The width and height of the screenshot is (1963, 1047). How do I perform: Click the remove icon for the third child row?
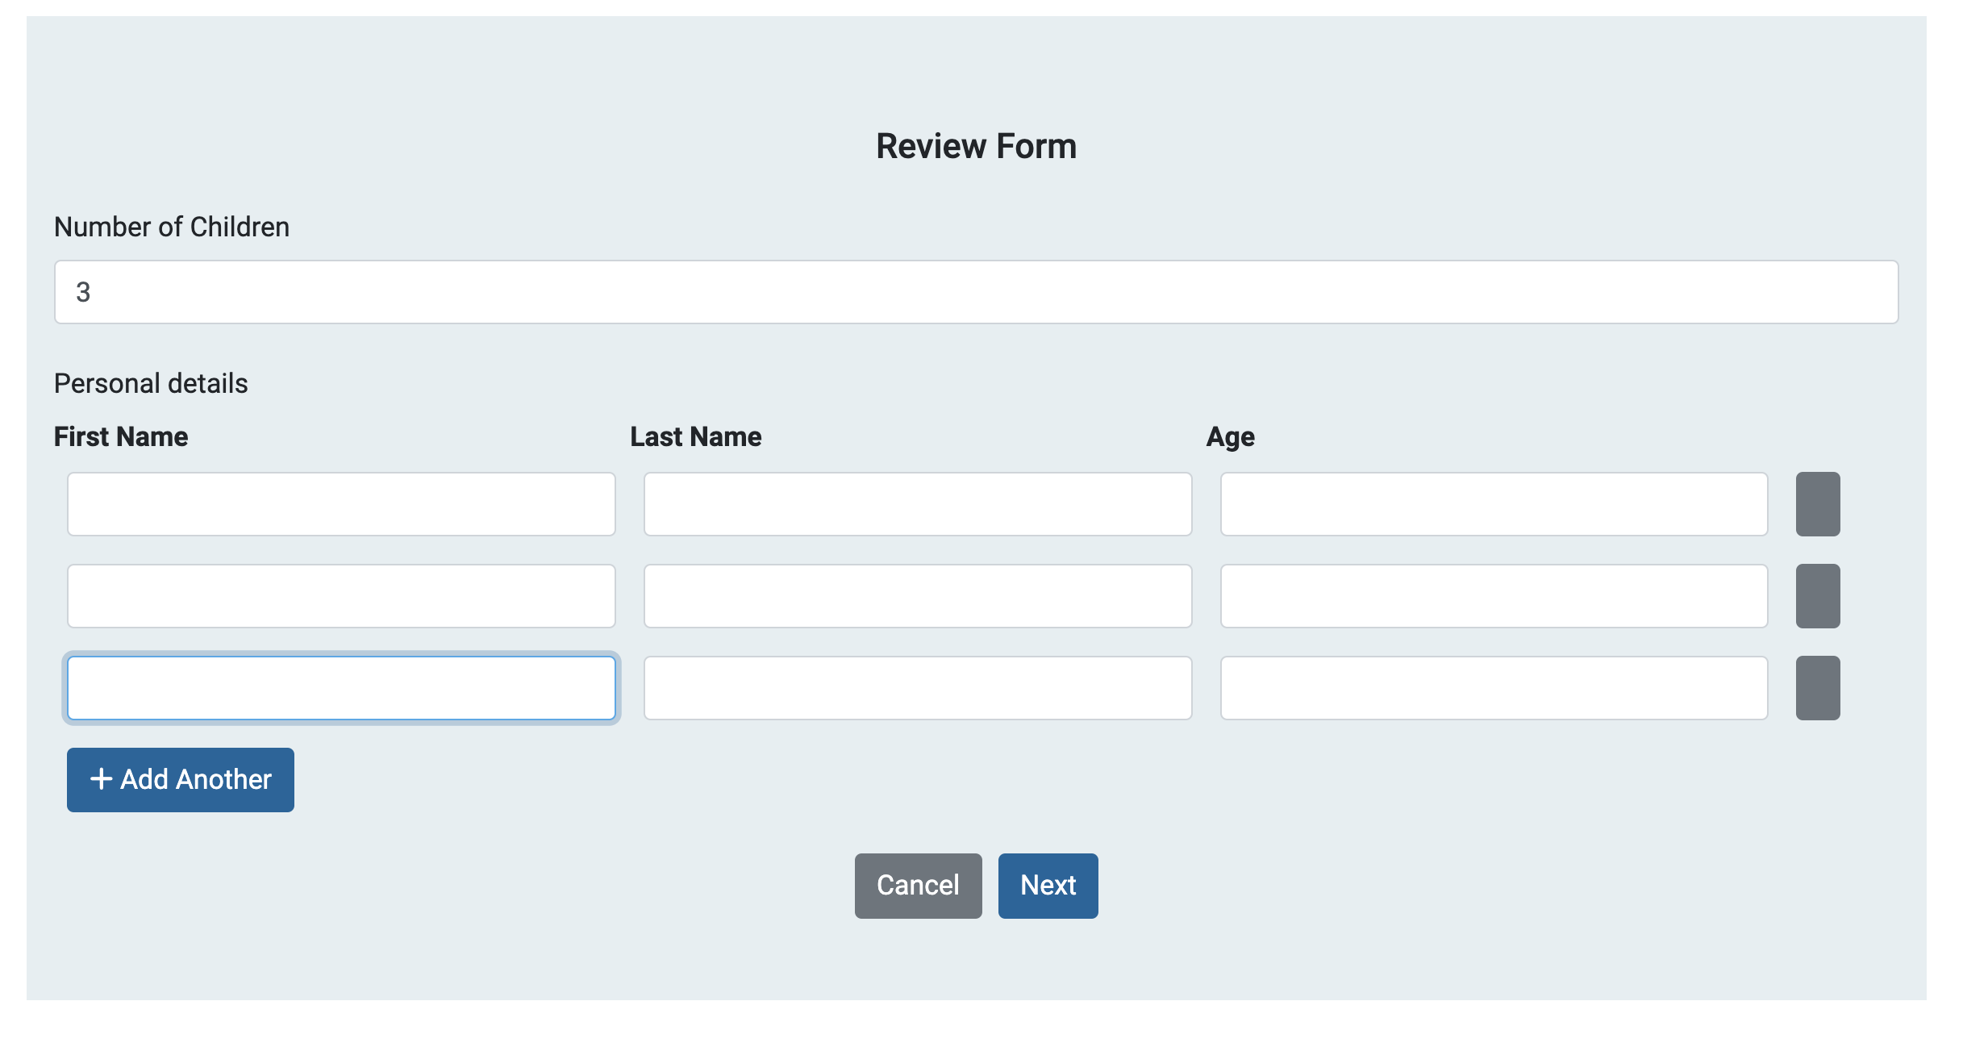(x=1817, y=687)
